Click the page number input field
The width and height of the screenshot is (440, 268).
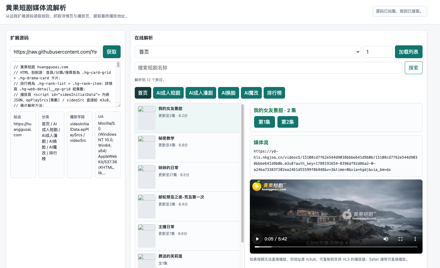click(x=378, y=52)
